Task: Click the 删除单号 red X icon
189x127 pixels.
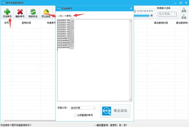Action: click(x=20, y=11)
